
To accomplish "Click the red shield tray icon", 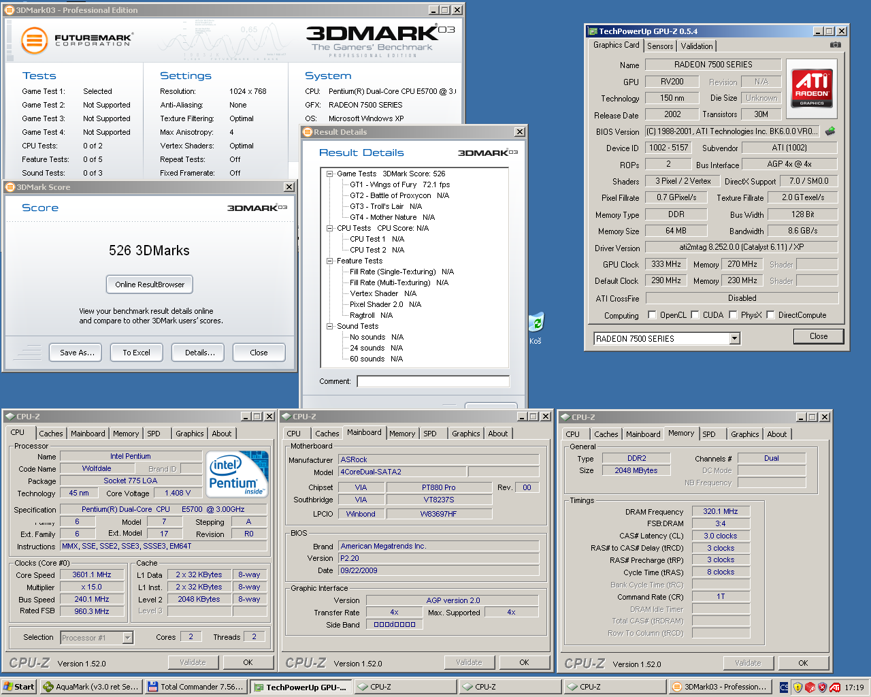I will click(822, 687).
